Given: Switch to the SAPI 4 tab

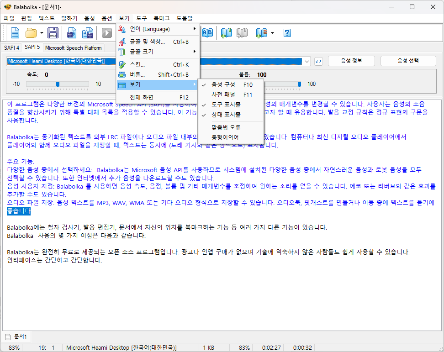Looking at the screenshot, I should click(x=11, y=48).
